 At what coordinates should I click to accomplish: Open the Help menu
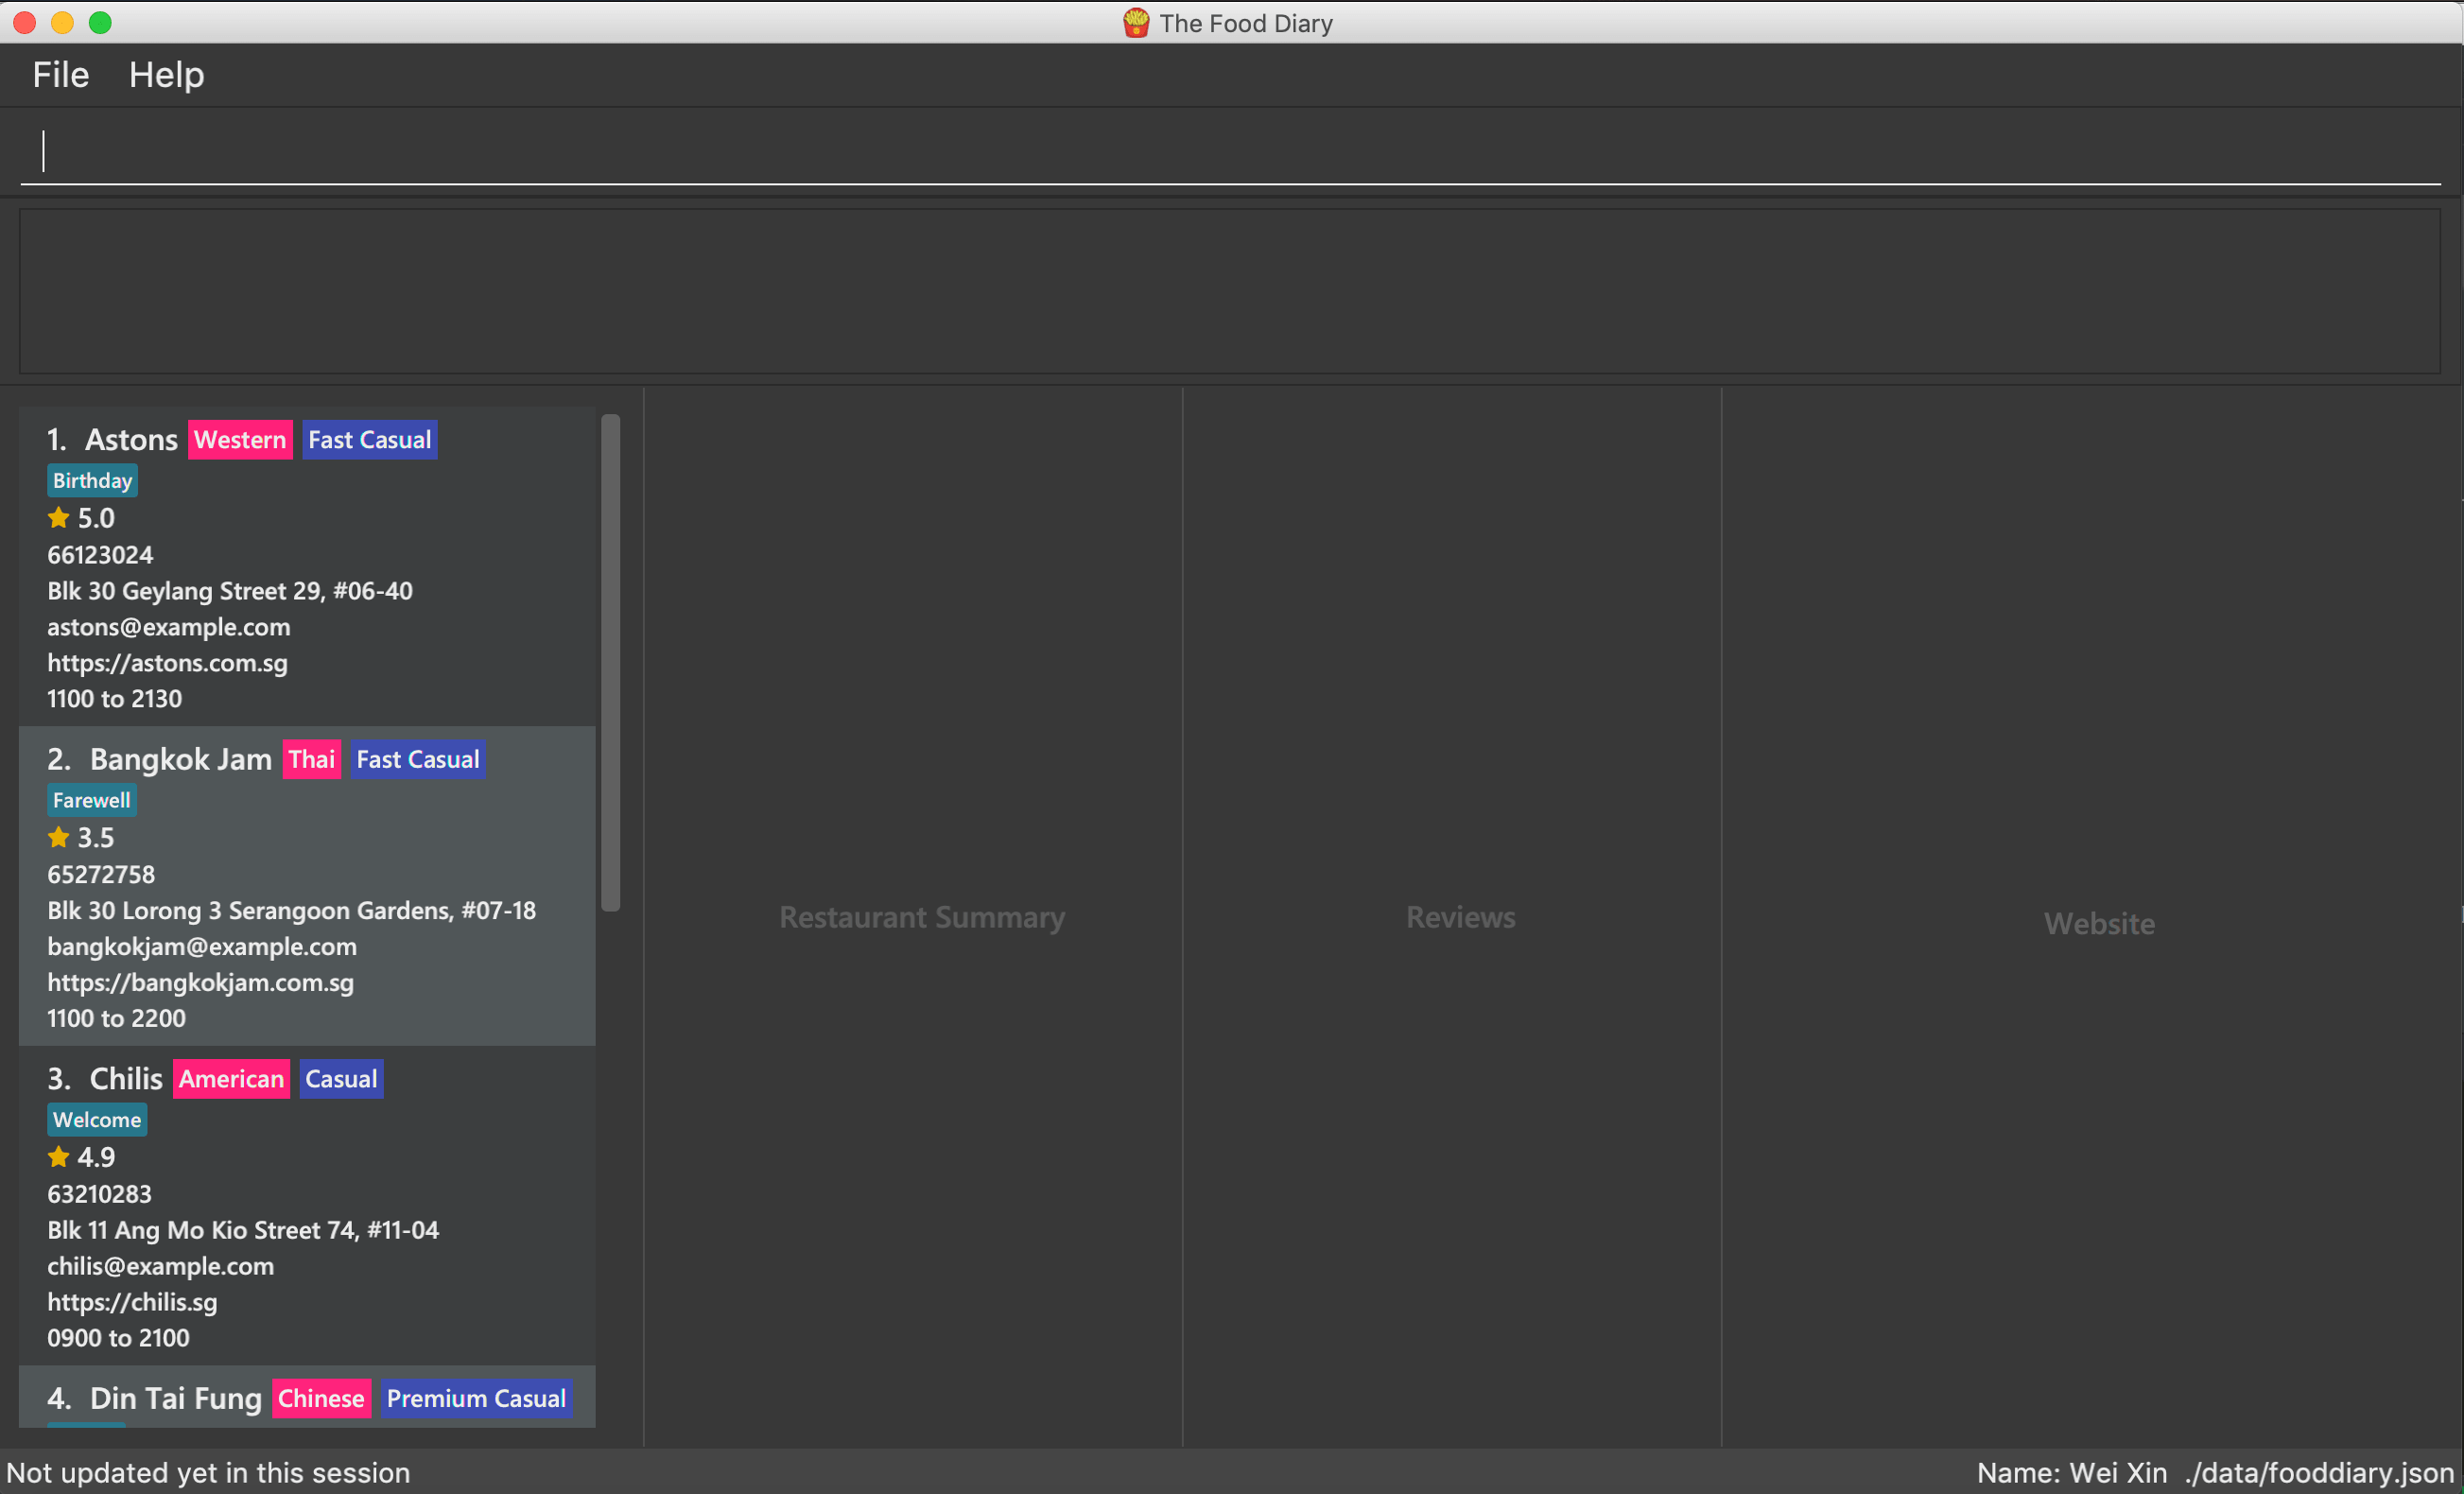pos(166,75)
